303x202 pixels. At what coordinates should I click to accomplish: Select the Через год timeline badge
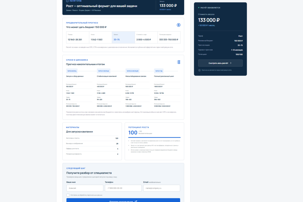click(x=159, y=71)
